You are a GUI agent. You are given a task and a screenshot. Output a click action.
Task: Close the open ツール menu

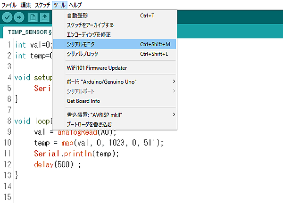[59, 4]
